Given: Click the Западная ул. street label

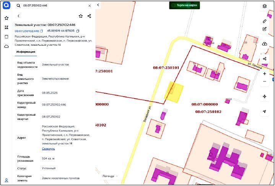Looking at the screenshot, I should coord(147,113).
